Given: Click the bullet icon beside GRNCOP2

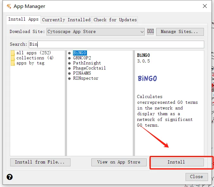Looking at the screenshot, I should point(69,58).
